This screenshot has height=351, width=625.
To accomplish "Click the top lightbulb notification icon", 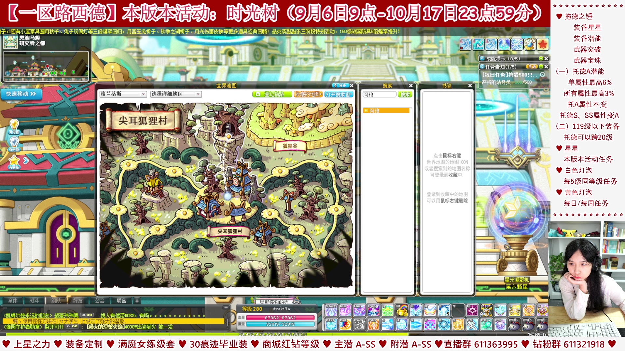I will tap(14, 126).
